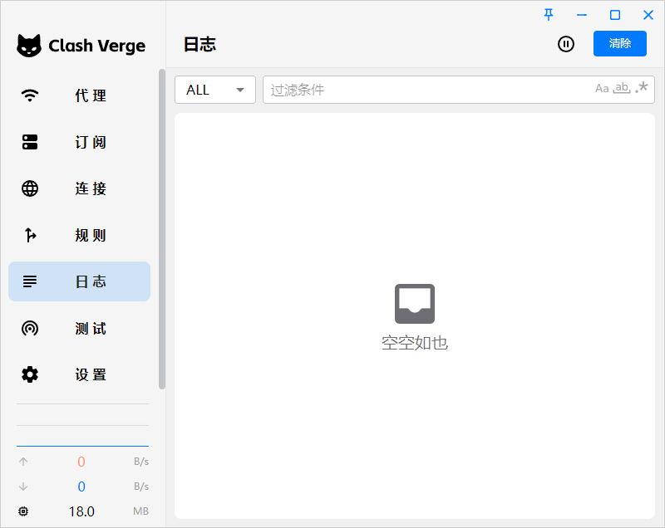The image size is (665, 528).
Task: Open the ALL log level dropdown
Action: coord(214,89)
